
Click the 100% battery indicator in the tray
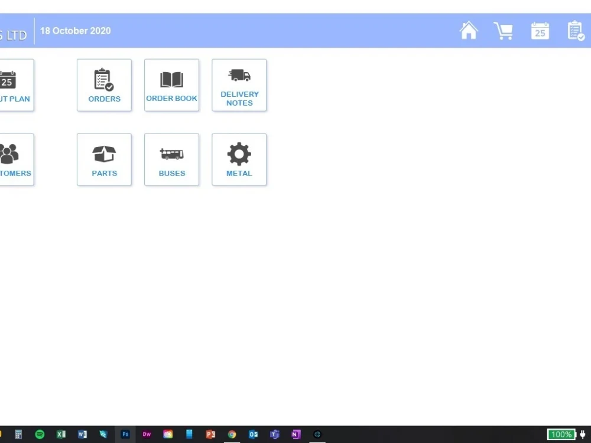pos(560,434)
